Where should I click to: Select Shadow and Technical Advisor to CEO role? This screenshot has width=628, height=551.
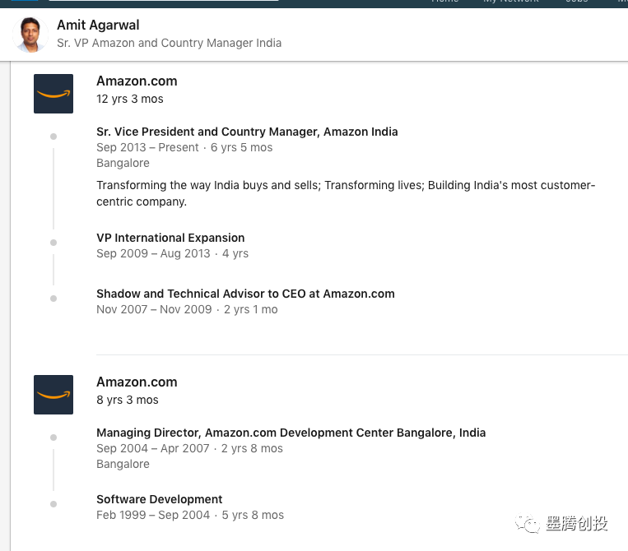[x=245, y=294]
